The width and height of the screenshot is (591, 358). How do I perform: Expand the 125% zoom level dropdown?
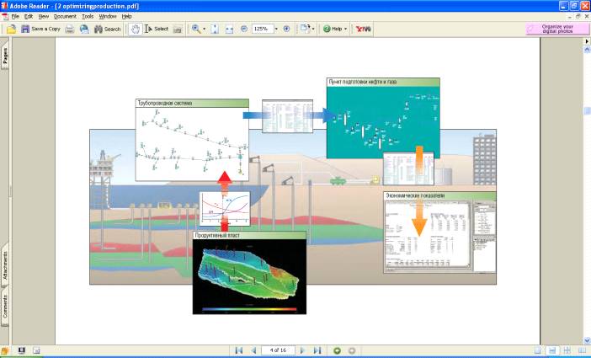274,29
